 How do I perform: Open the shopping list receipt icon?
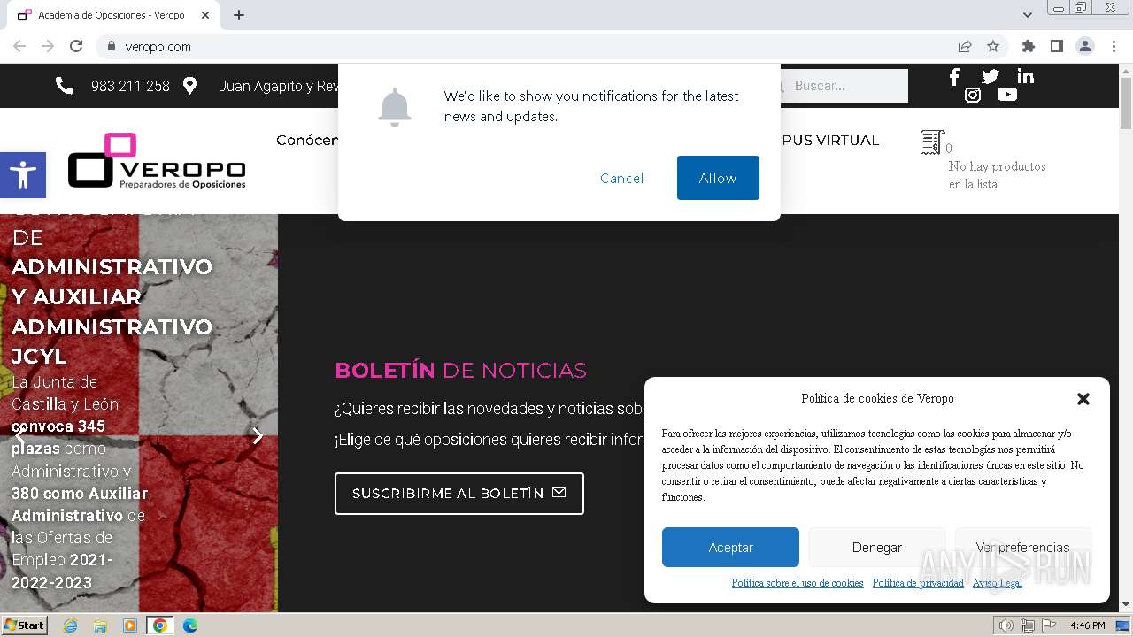931,142
